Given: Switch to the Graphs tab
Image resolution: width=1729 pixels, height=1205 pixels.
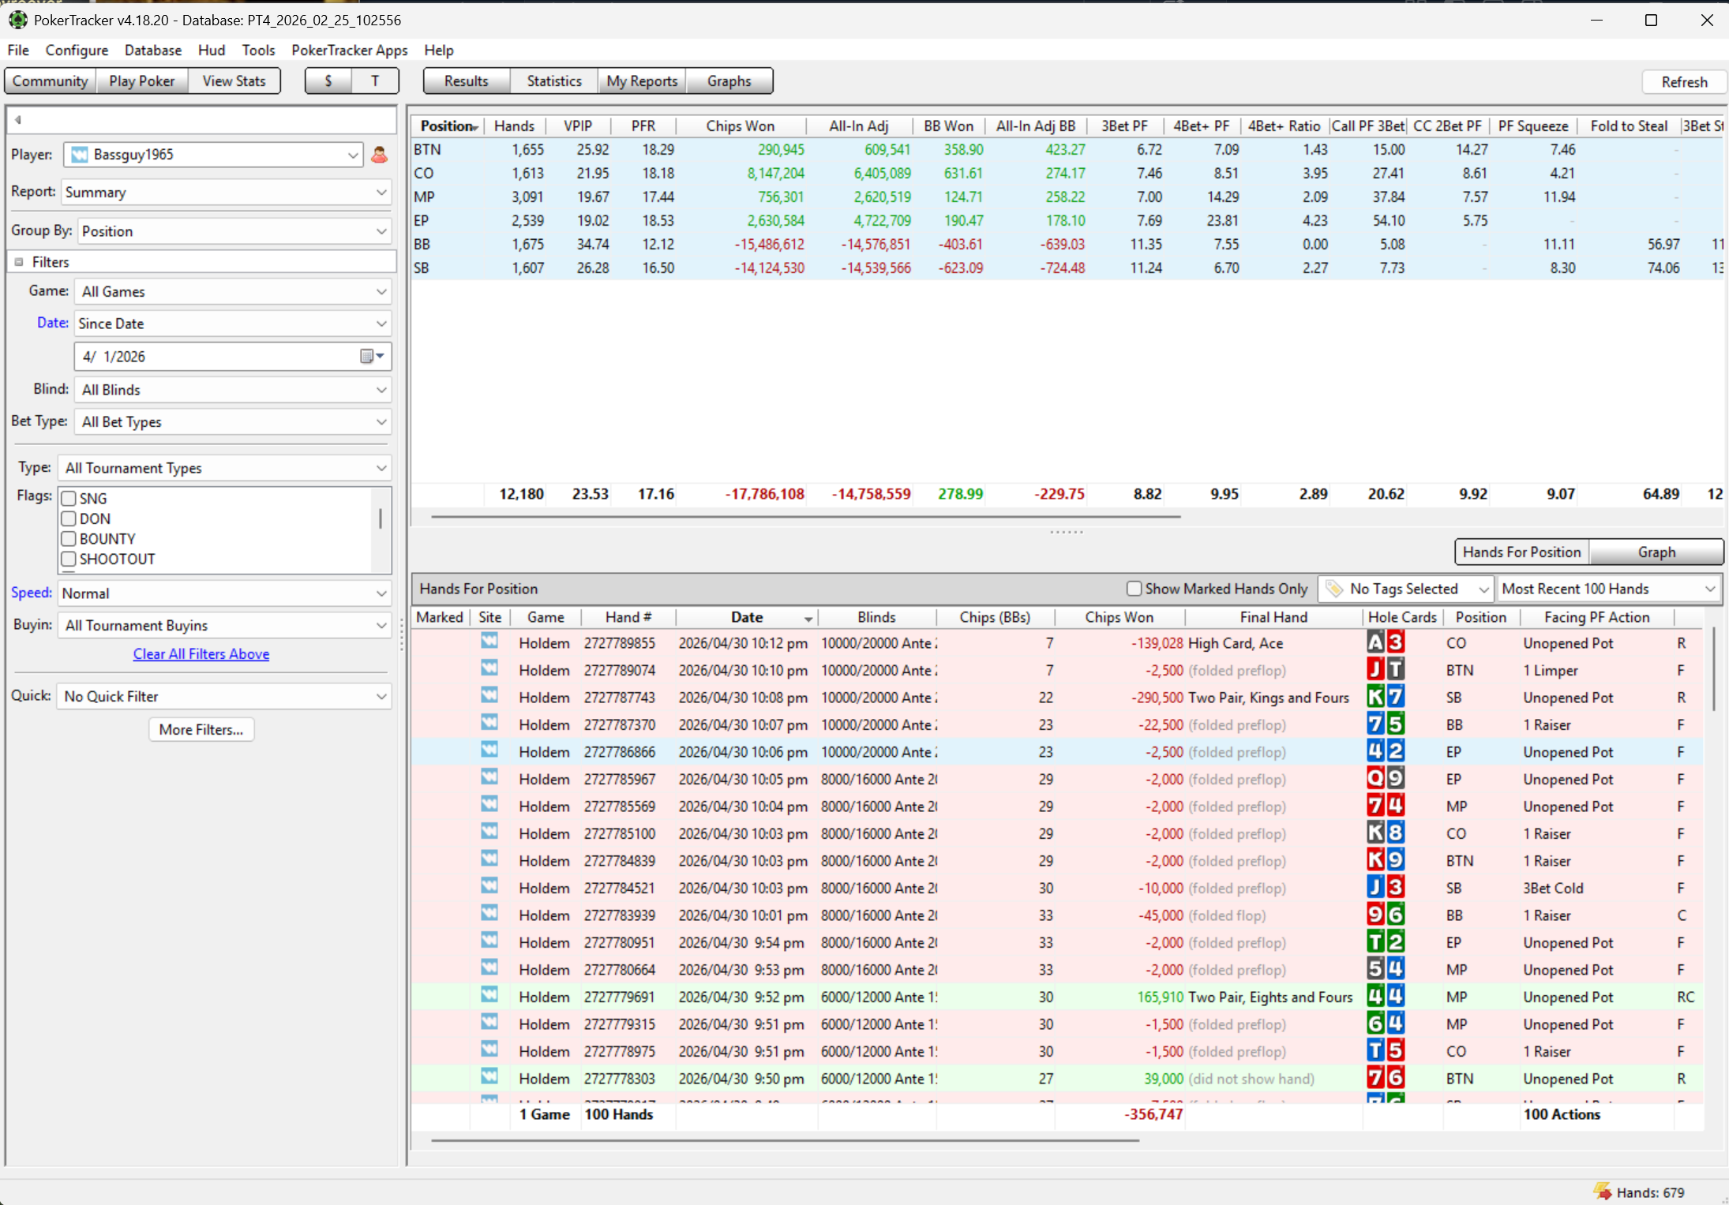Looking at the screenshot, I should 729,80.
